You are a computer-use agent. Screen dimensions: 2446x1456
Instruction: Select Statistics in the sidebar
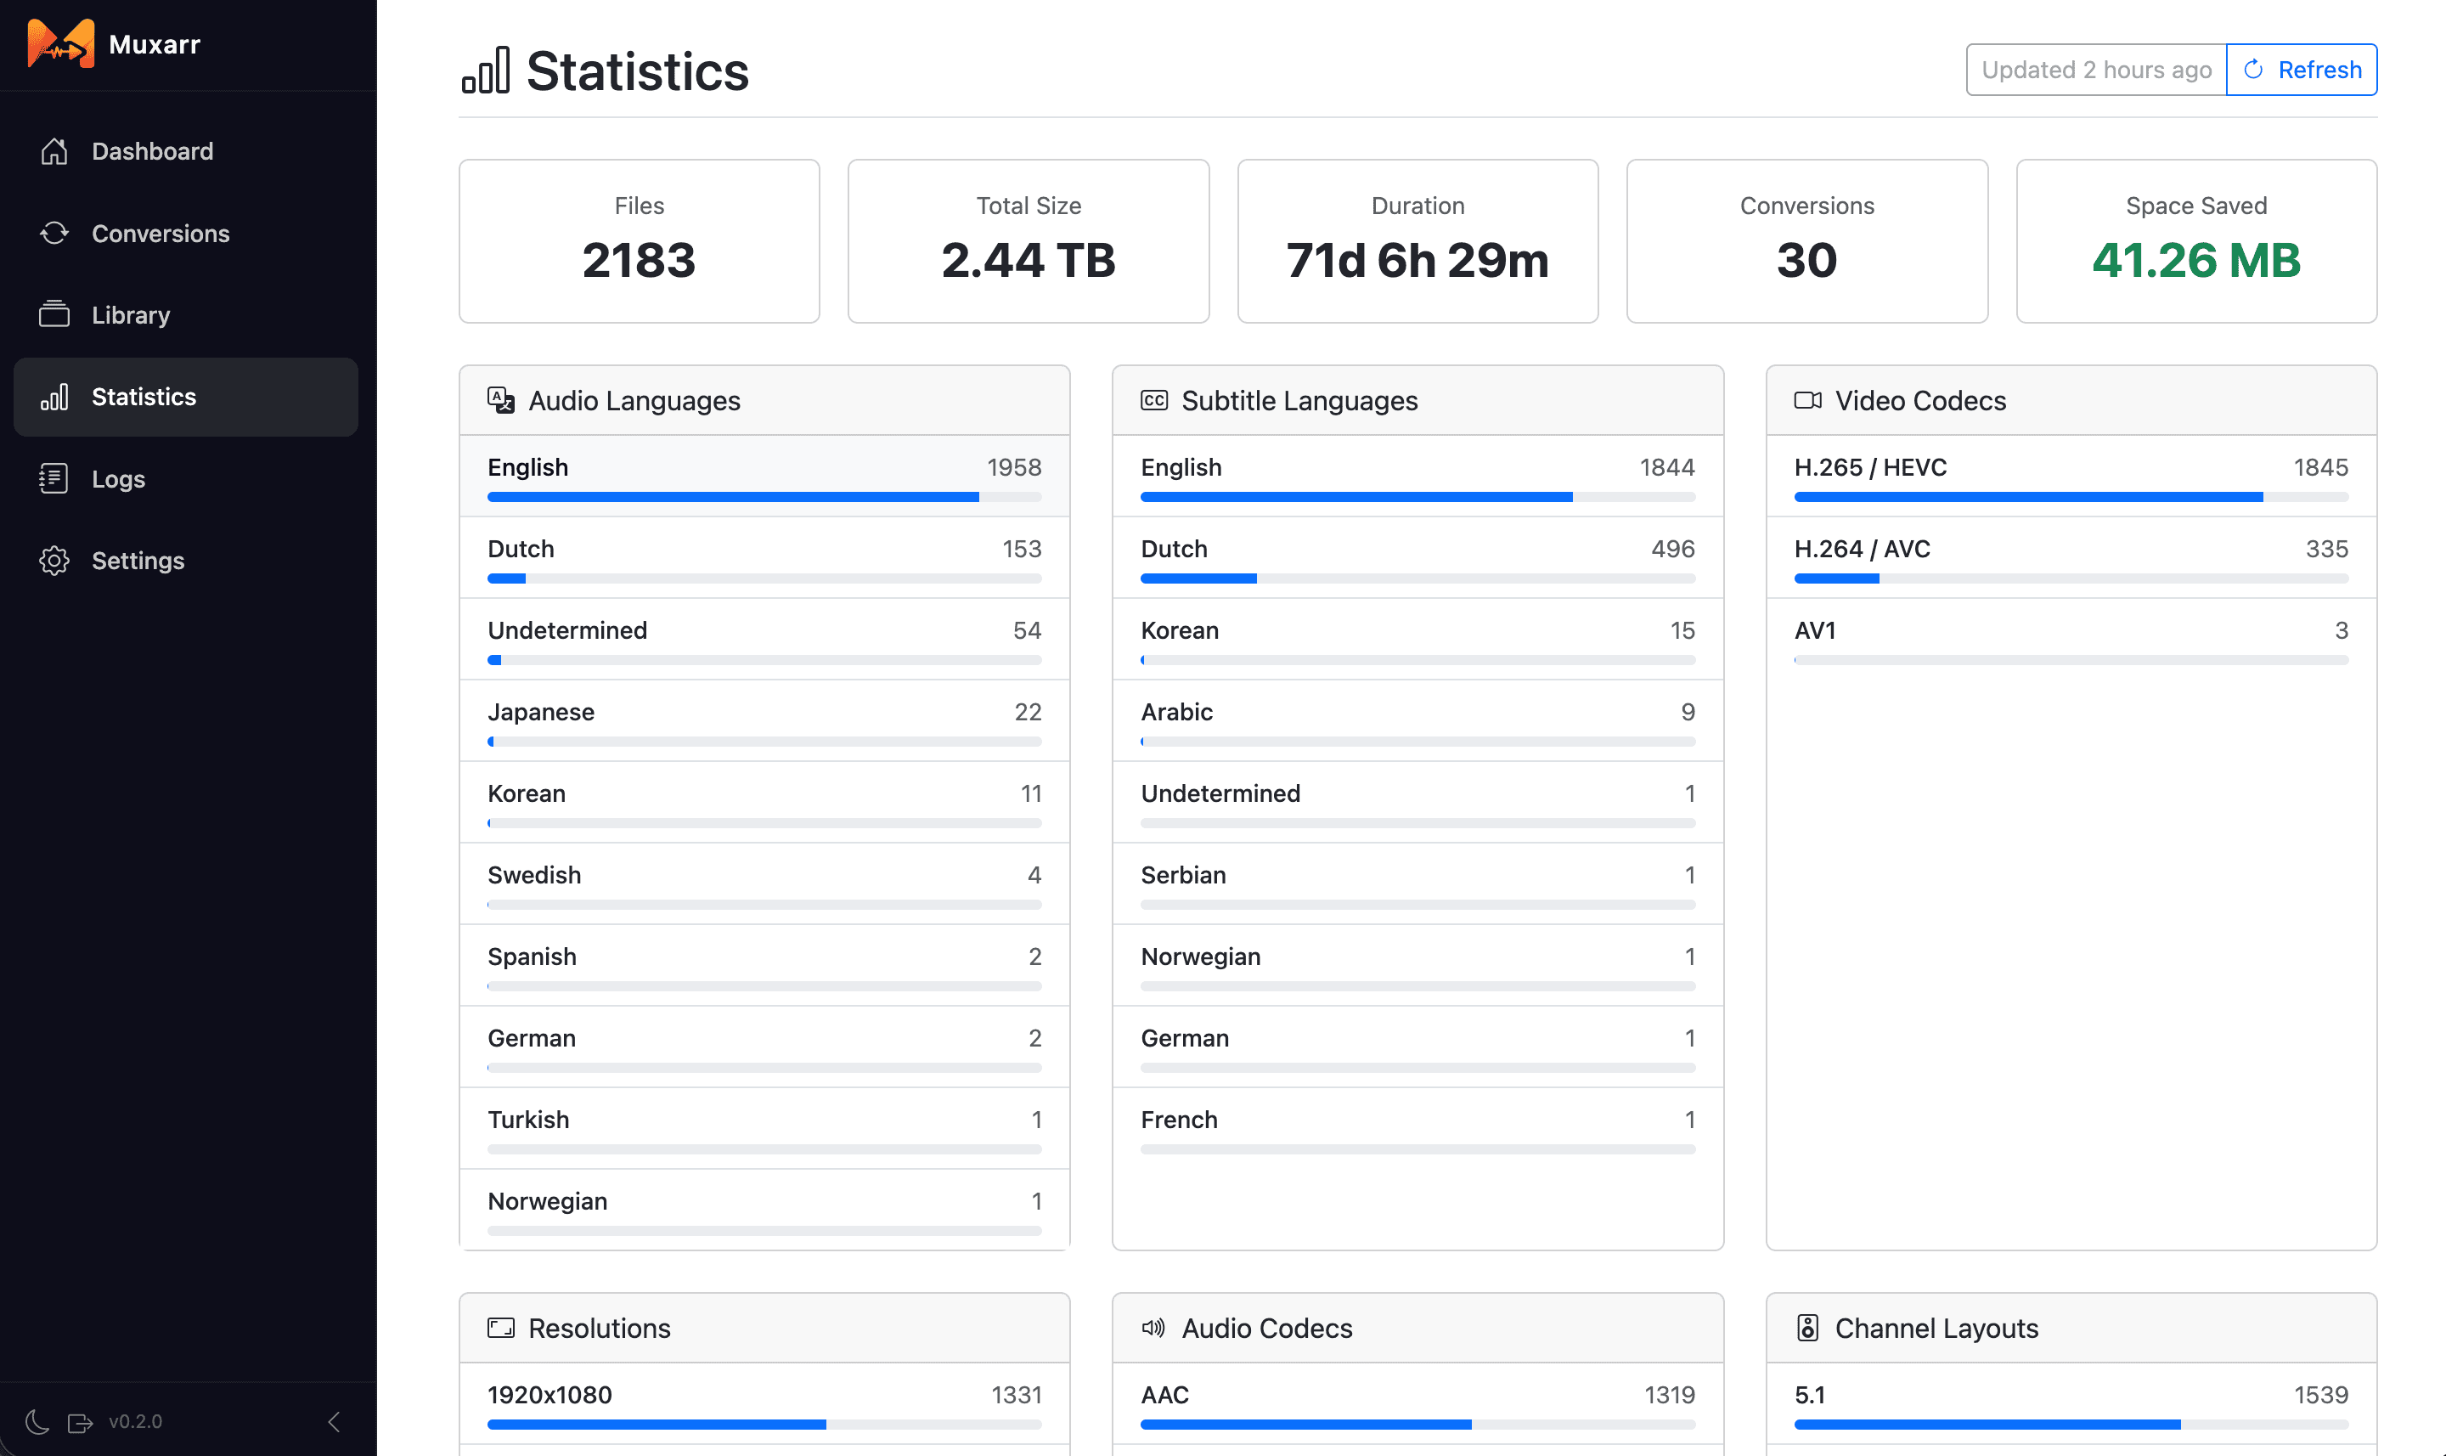(186, 397)
